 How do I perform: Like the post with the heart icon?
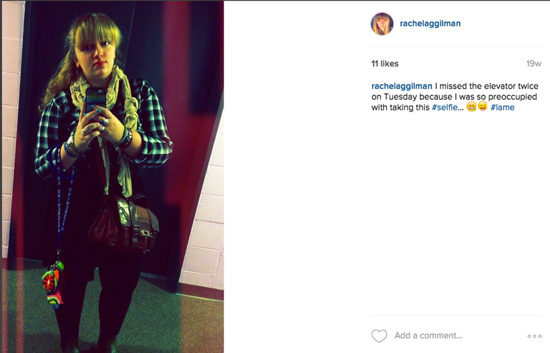tap(379, 336)
